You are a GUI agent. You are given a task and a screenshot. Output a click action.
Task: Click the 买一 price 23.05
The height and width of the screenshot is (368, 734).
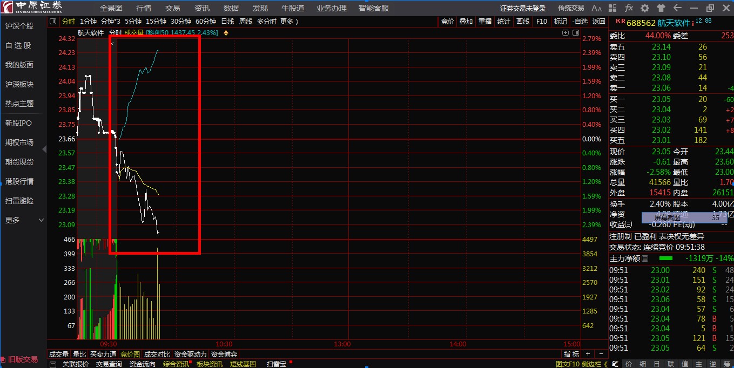pyautogui.click(x=661, y=99)
